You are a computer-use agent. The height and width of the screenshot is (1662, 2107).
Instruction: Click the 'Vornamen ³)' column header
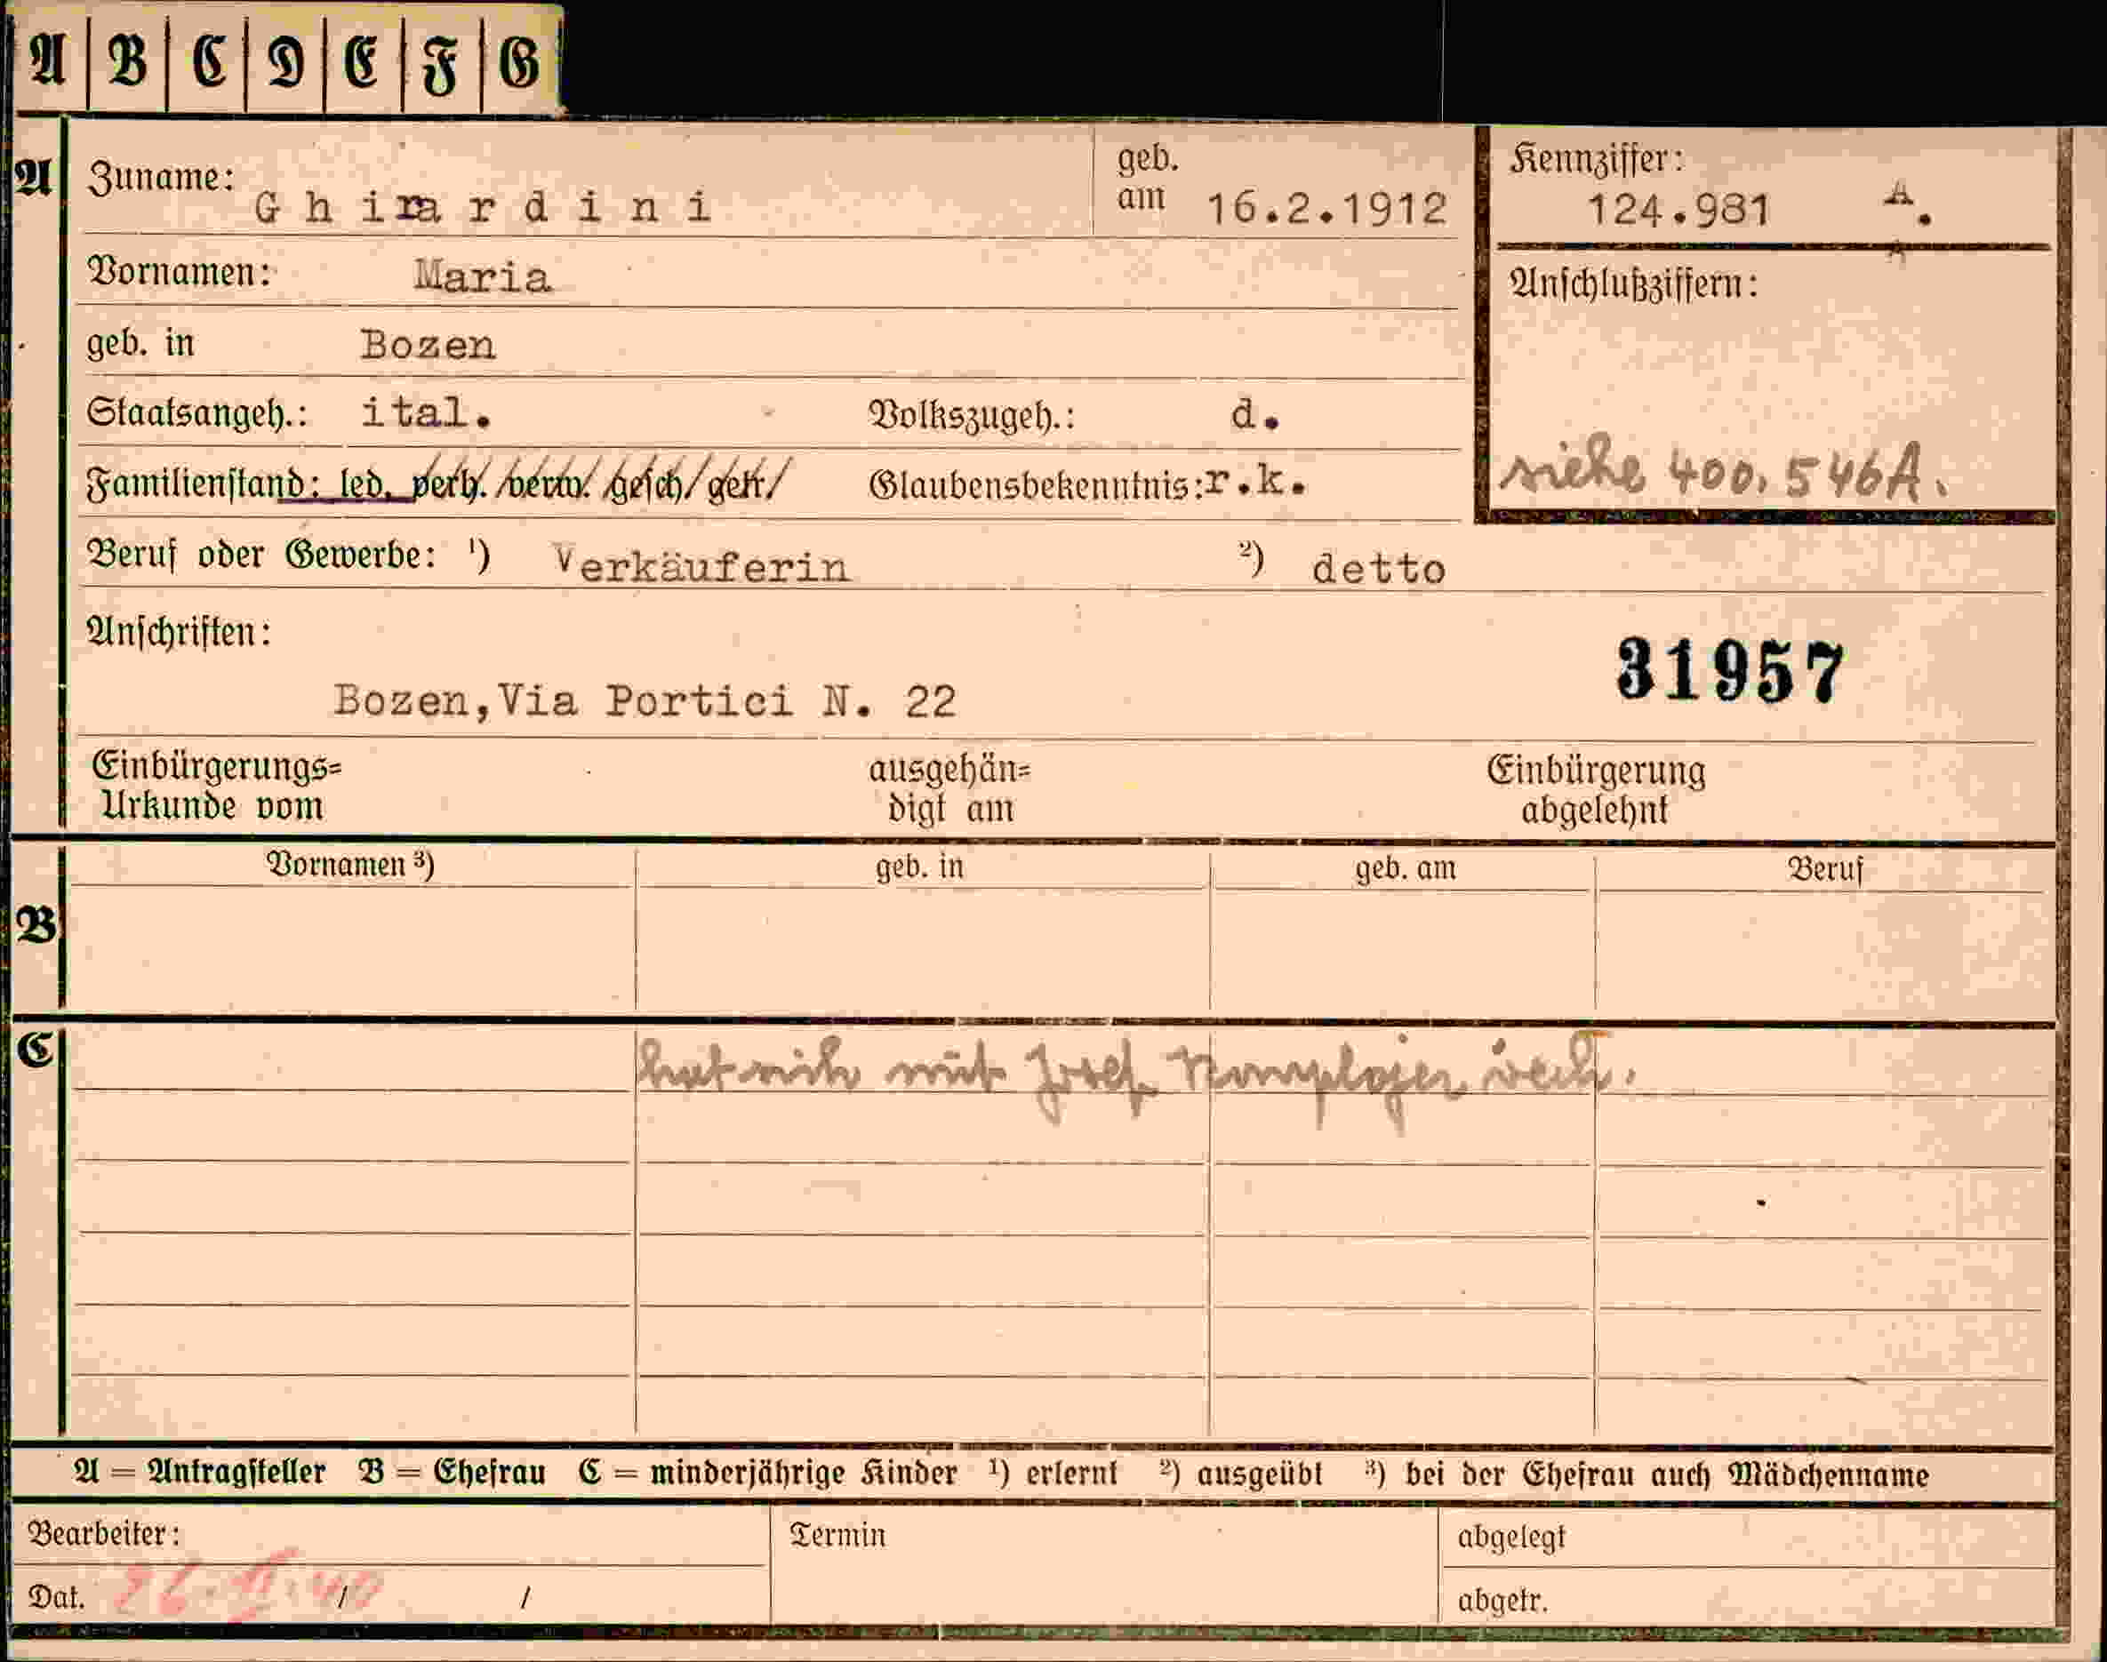350,865
